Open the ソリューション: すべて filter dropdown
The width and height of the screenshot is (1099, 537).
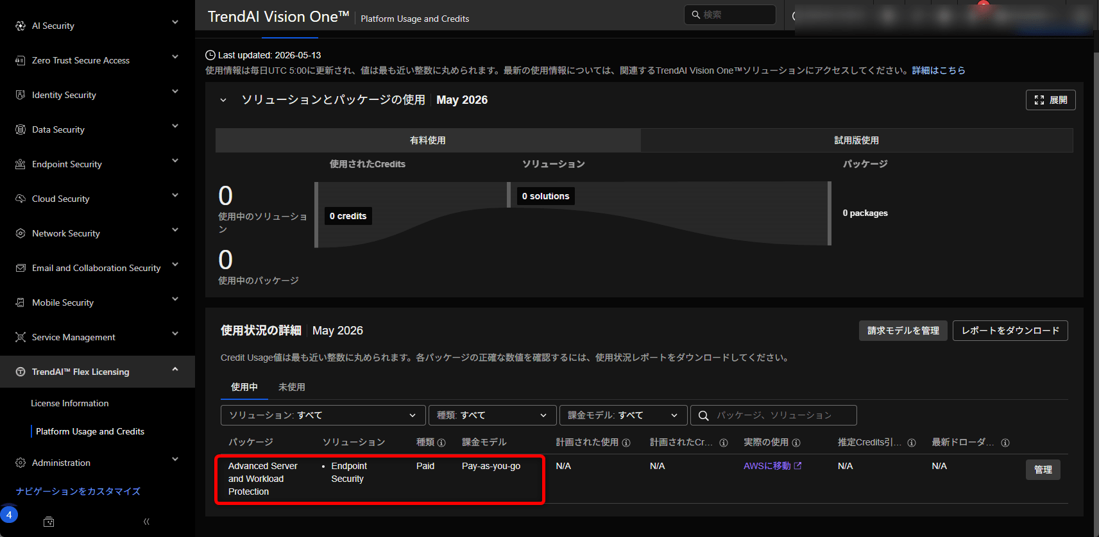point(323,415)
